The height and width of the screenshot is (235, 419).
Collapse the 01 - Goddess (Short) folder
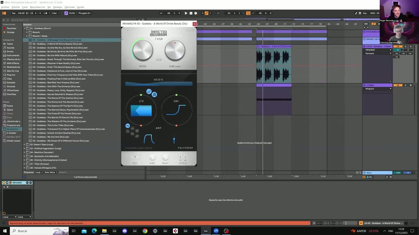(25, 28)
